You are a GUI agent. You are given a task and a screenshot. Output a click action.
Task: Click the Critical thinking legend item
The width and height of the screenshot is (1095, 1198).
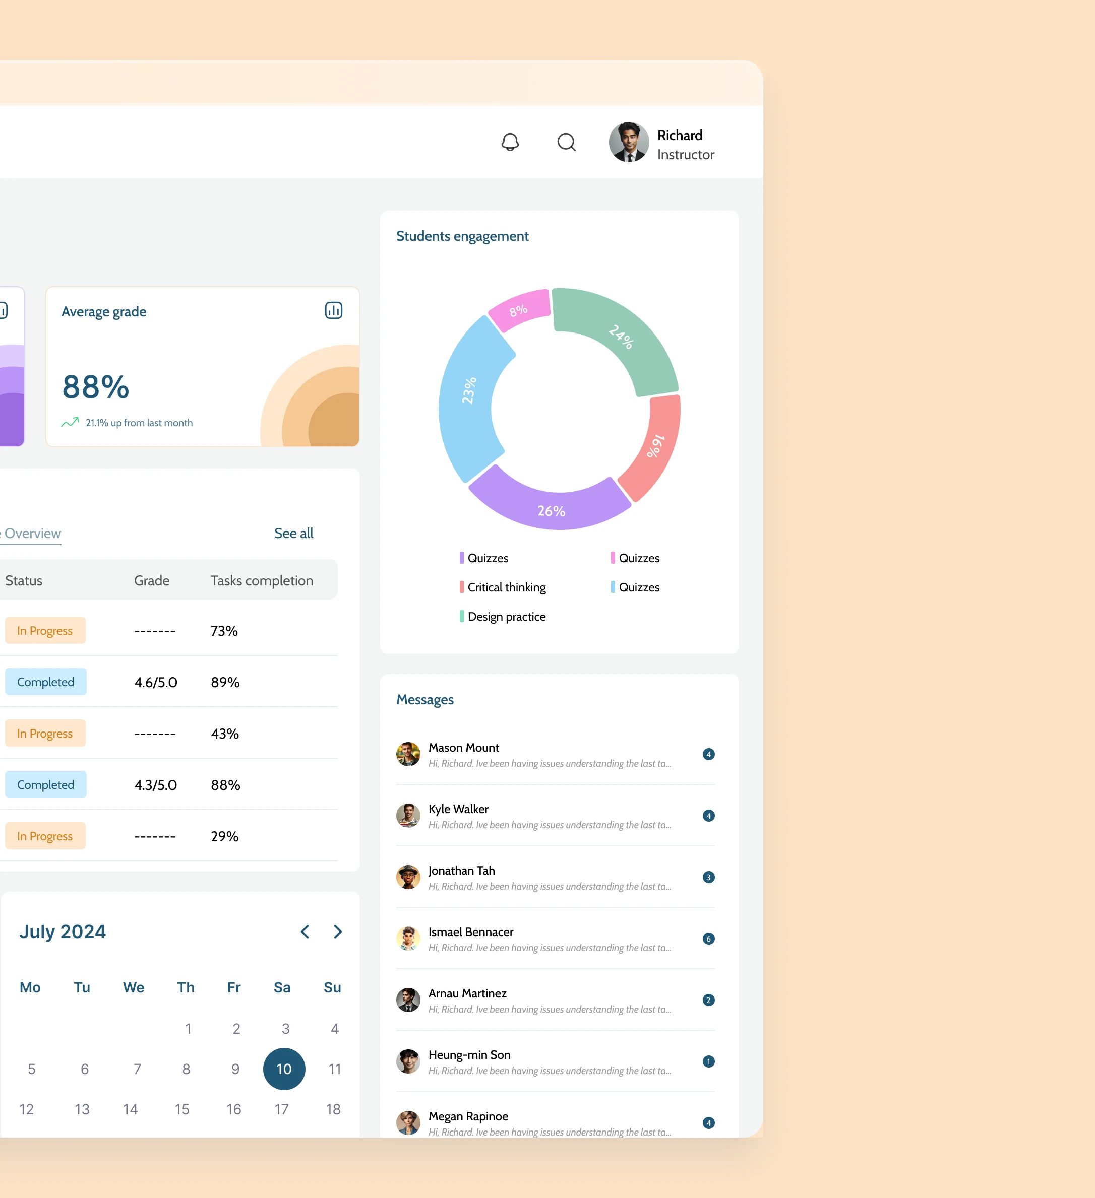click(x=506, y=587)
